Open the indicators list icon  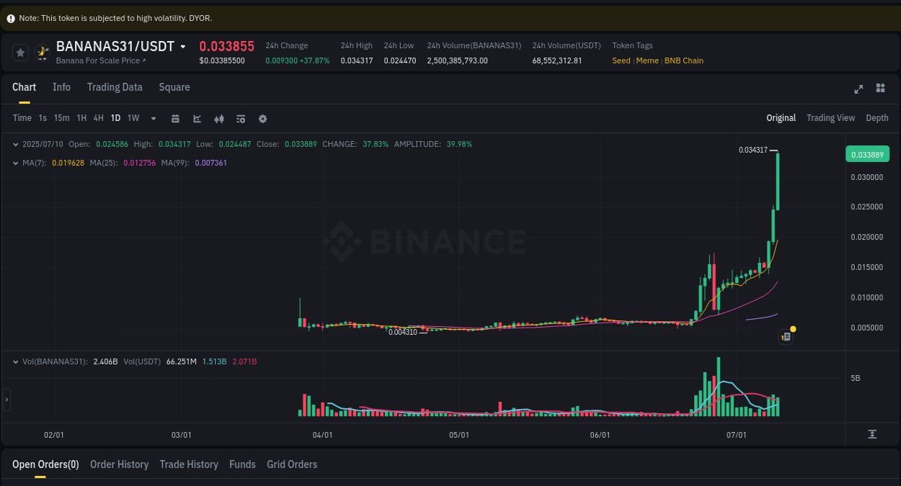coord(241,118)
